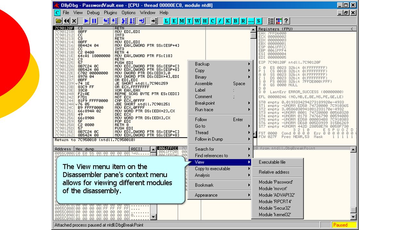This screenshot has width=410, height=230.
Task: Click the ASCII column header in dump
Action: [140, 149]
